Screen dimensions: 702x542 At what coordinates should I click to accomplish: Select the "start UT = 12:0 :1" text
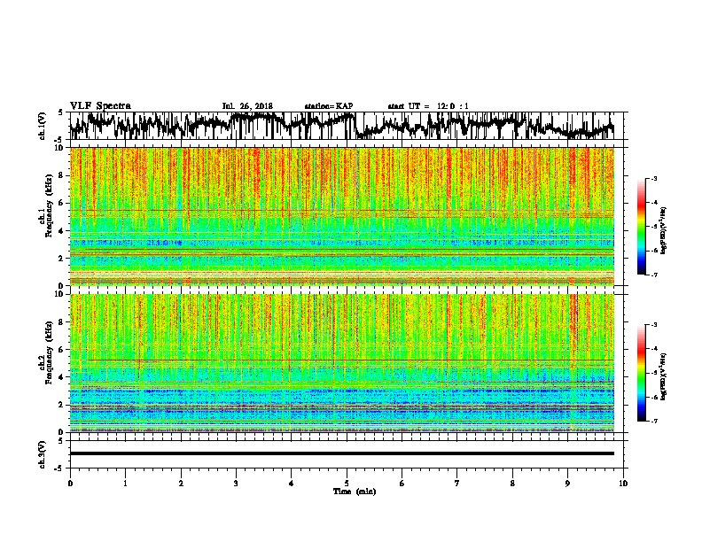point(428,106)
